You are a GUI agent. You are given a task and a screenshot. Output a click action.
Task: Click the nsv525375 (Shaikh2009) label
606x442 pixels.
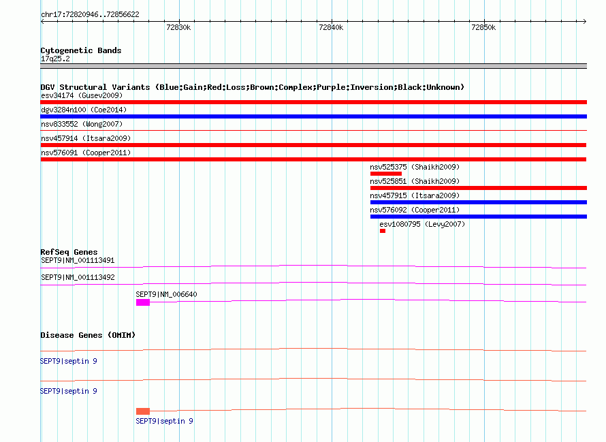coord(415,167)
